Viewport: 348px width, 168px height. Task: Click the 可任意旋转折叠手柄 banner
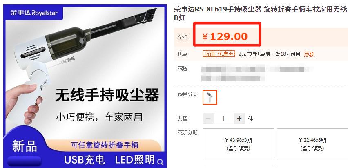pos(105,146)
